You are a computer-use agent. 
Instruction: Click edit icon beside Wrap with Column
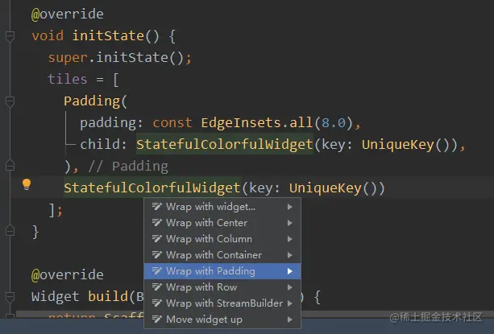157,239
